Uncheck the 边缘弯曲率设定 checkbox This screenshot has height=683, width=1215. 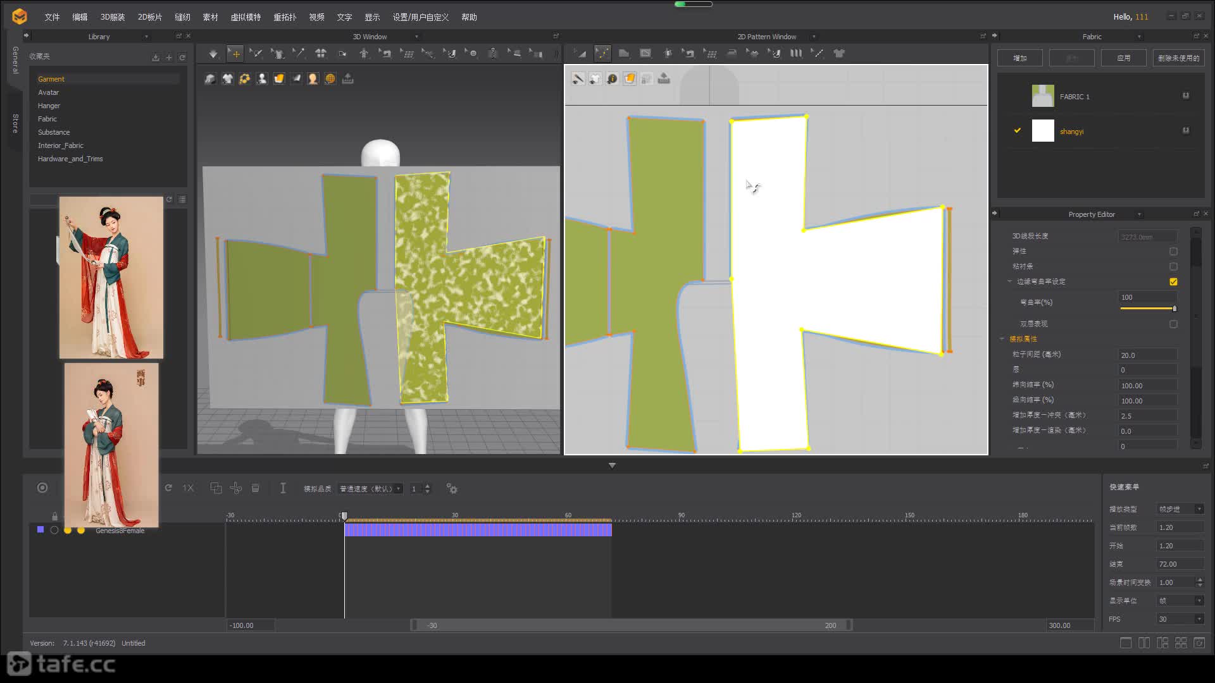pos(1173,281)
